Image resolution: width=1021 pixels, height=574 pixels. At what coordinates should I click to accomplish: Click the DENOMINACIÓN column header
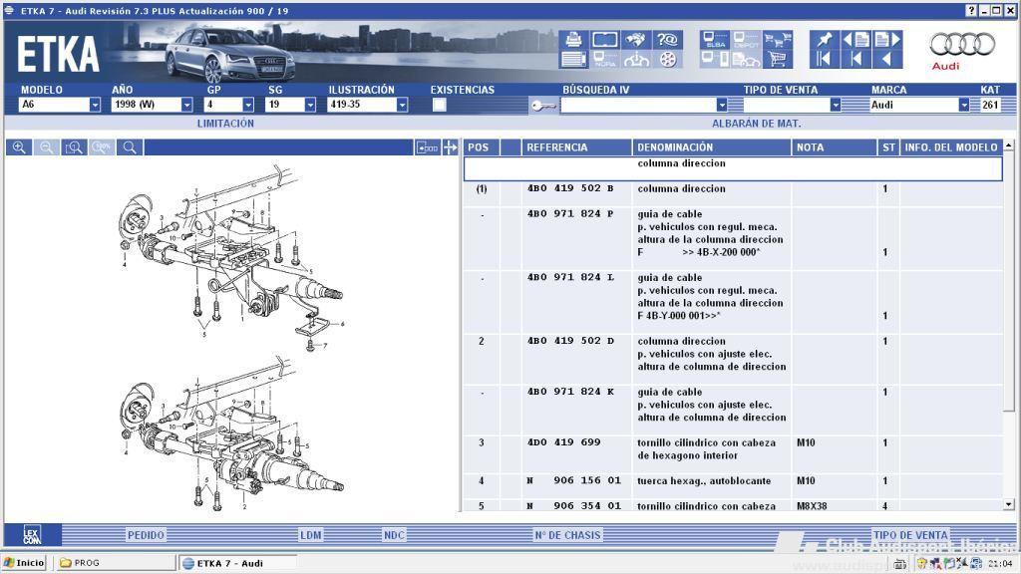click(712, 147)
